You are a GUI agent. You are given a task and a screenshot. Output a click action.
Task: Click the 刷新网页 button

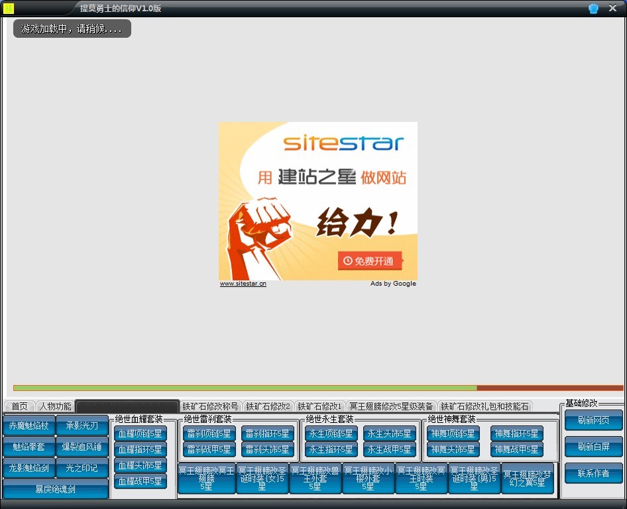pyautogui.click(x=593, y=420)
